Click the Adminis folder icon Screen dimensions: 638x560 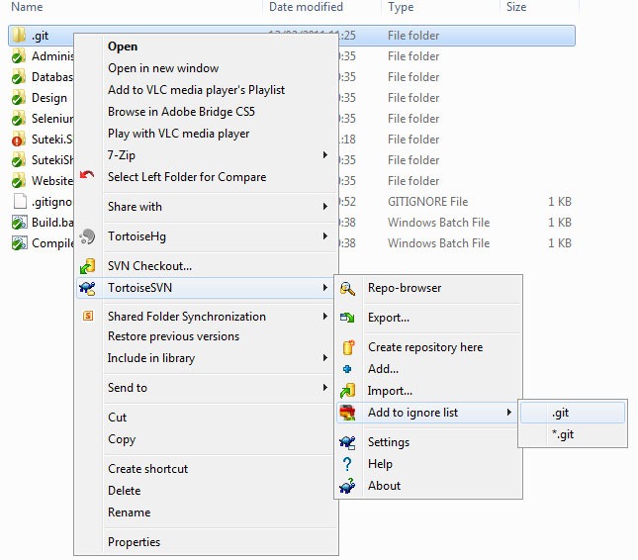click(x=19, y=56)
